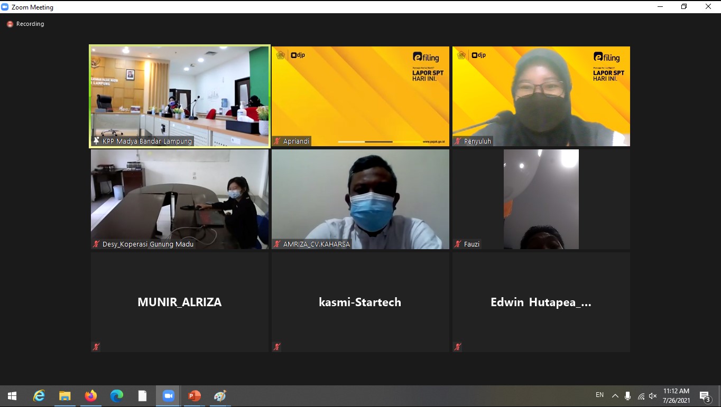The width and height of the screenshot is (721, 407).
Task: Click the kasmi-Startech participant tile
Action: tap(360, 302)
